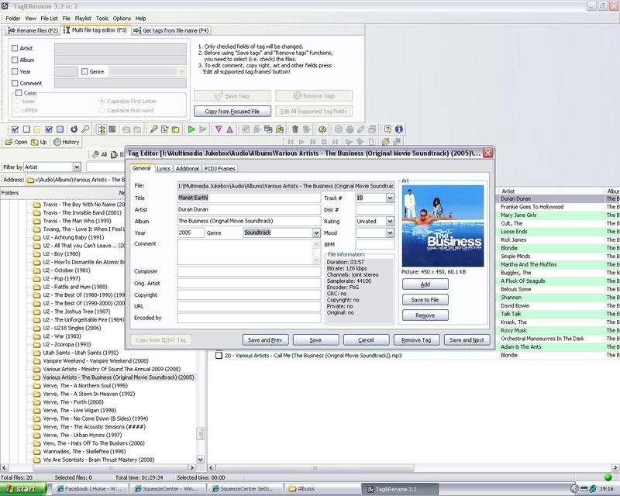Click the Save and Next button
The width and height of the screenshot is (620, 496).
[x=467, y=339]
